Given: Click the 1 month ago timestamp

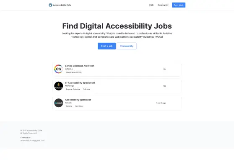Looking at the screenshot, I should (x=161, y=103).
